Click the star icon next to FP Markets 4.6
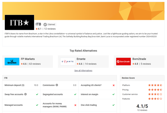Viewport: 167px width, 113px height. coord(22,64)
